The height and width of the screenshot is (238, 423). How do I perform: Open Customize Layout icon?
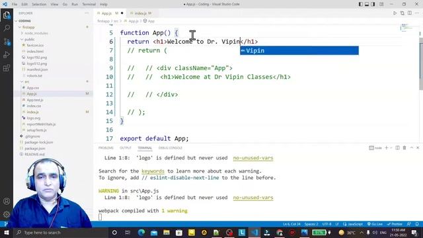(x=381, y=4)
